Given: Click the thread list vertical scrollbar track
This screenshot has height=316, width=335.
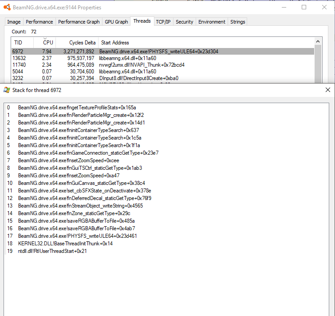Looking at the screenshot, I should (318, 64).
